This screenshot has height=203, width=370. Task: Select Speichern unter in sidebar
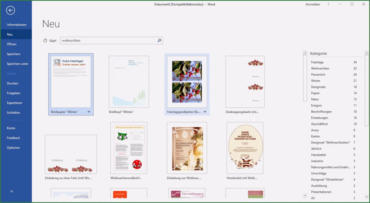(x=17, y=64)
